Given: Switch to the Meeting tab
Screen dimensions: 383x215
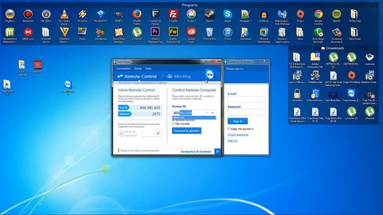Looking at the screenshot, I should pos(179,76).
